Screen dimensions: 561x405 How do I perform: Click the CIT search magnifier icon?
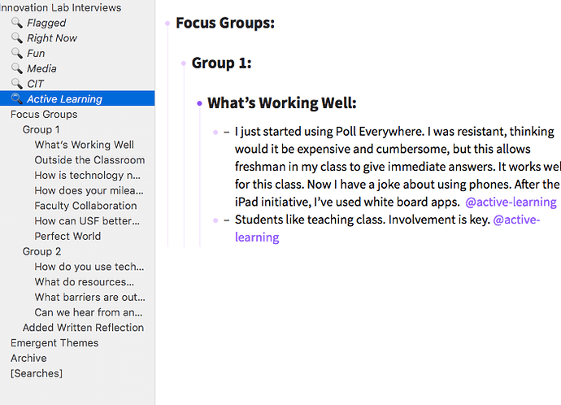(16, 84)
